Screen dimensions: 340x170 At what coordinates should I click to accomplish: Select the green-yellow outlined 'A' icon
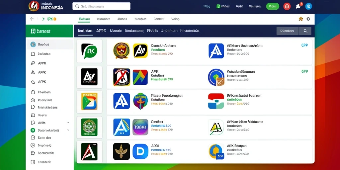pyautogui.click(x=216, y=127)
